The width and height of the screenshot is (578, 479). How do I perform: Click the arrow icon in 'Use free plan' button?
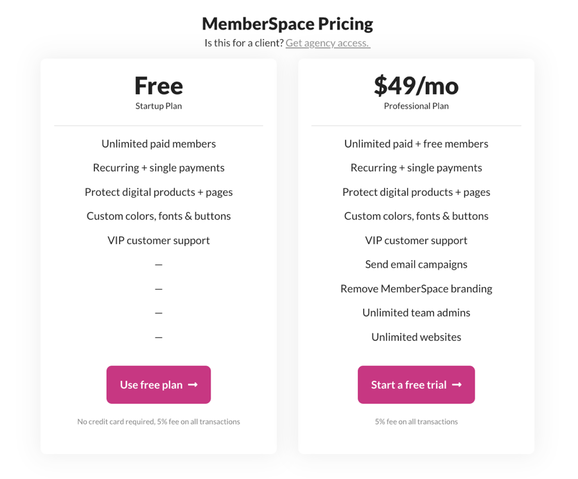(x=193, y=385)
